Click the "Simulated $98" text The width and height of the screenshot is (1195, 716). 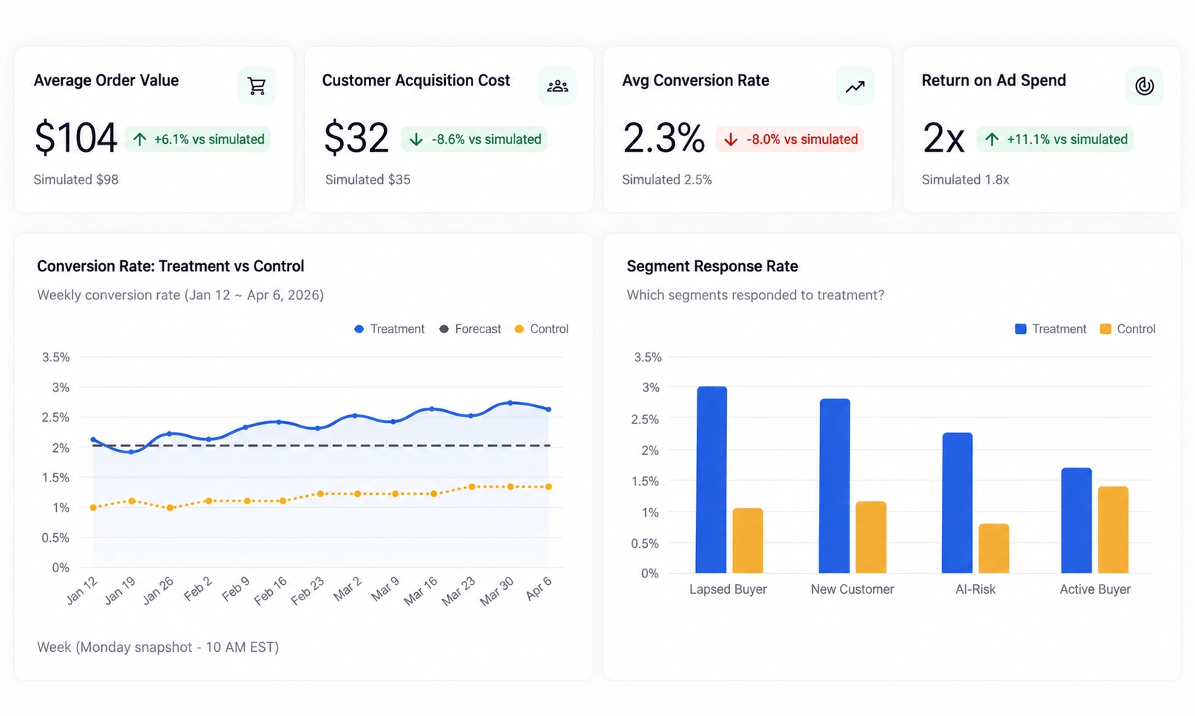pyautogui.click(x=76, y=179)
